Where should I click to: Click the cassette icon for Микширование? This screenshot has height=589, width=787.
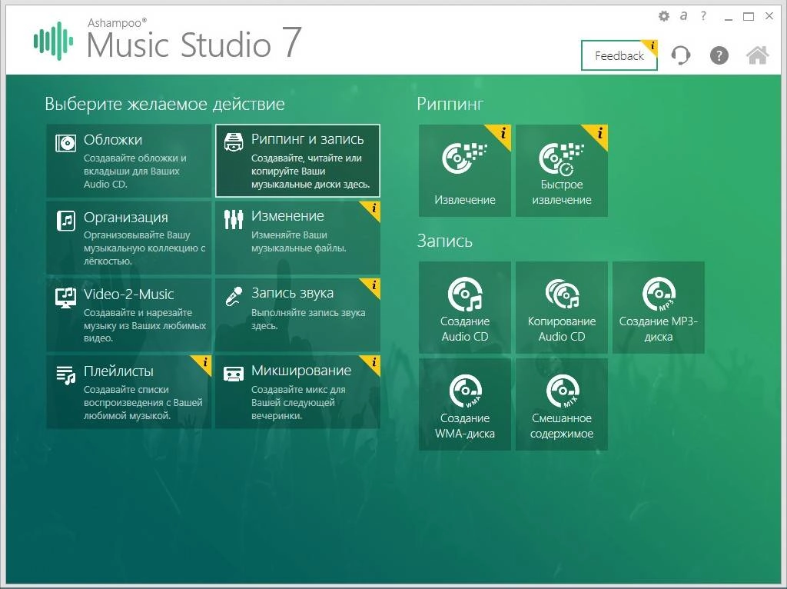234,374
